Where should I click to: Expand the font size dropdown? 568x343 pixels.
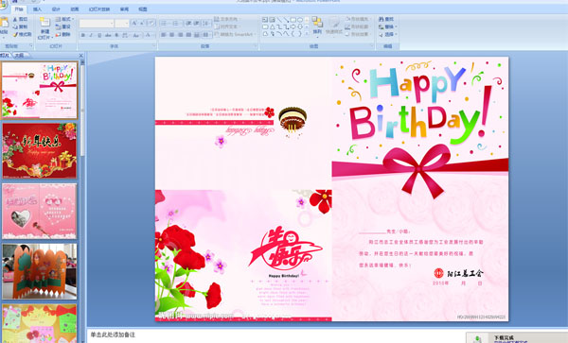pos(127,24)
